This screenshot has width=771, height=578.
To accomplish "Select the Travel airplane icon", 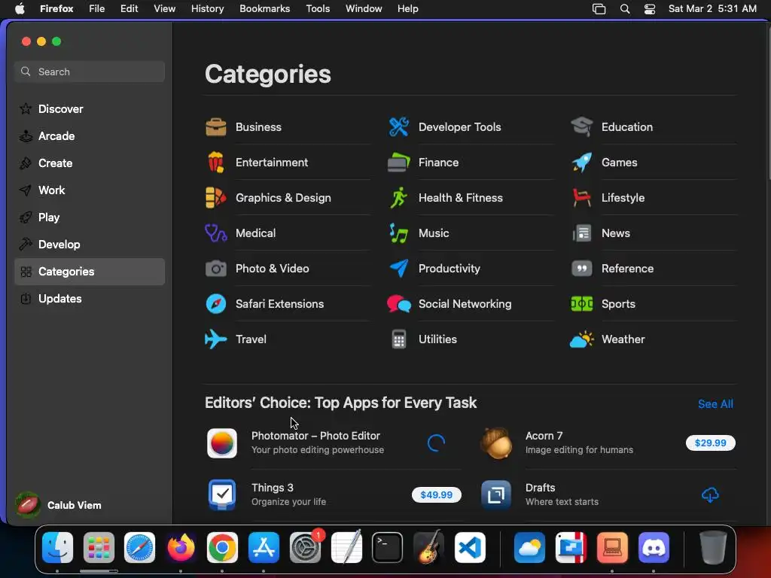I will click(216, 339).
